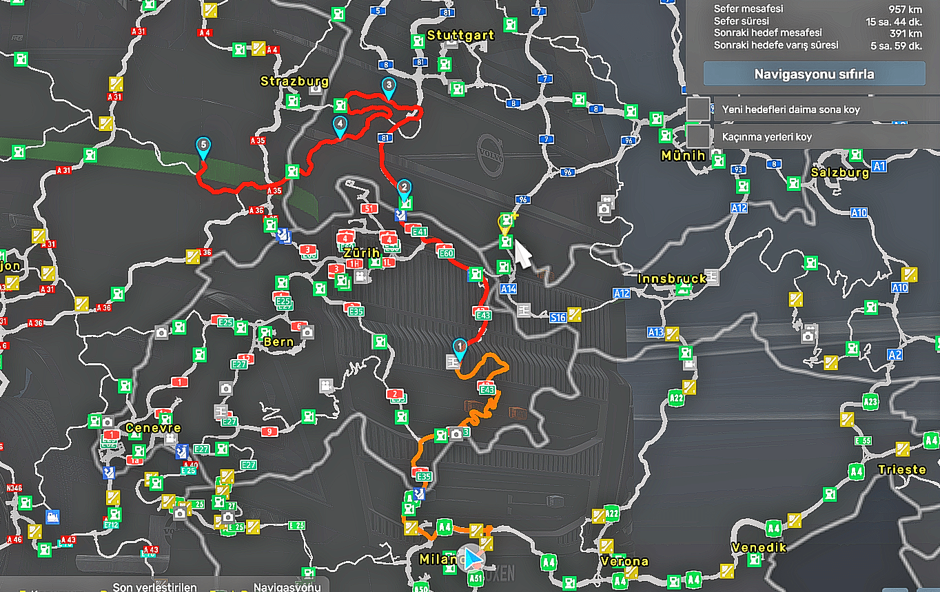Enable 'Yeni hedefleri daima sona koy' checkbox
Image resolution: width=940 pixels, height=592 pixels.
coord(699,109)
